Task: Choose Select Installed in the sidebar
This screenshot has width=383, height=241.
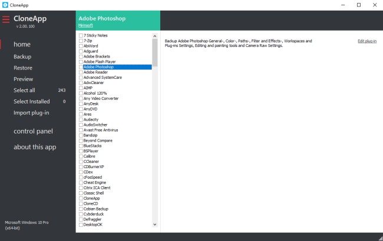Action: pyautogui.click(x=31, y=102)
